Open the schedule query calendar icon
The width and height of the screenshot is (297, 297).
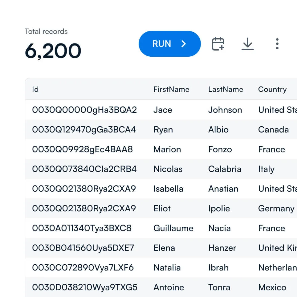tap(218, 44)
